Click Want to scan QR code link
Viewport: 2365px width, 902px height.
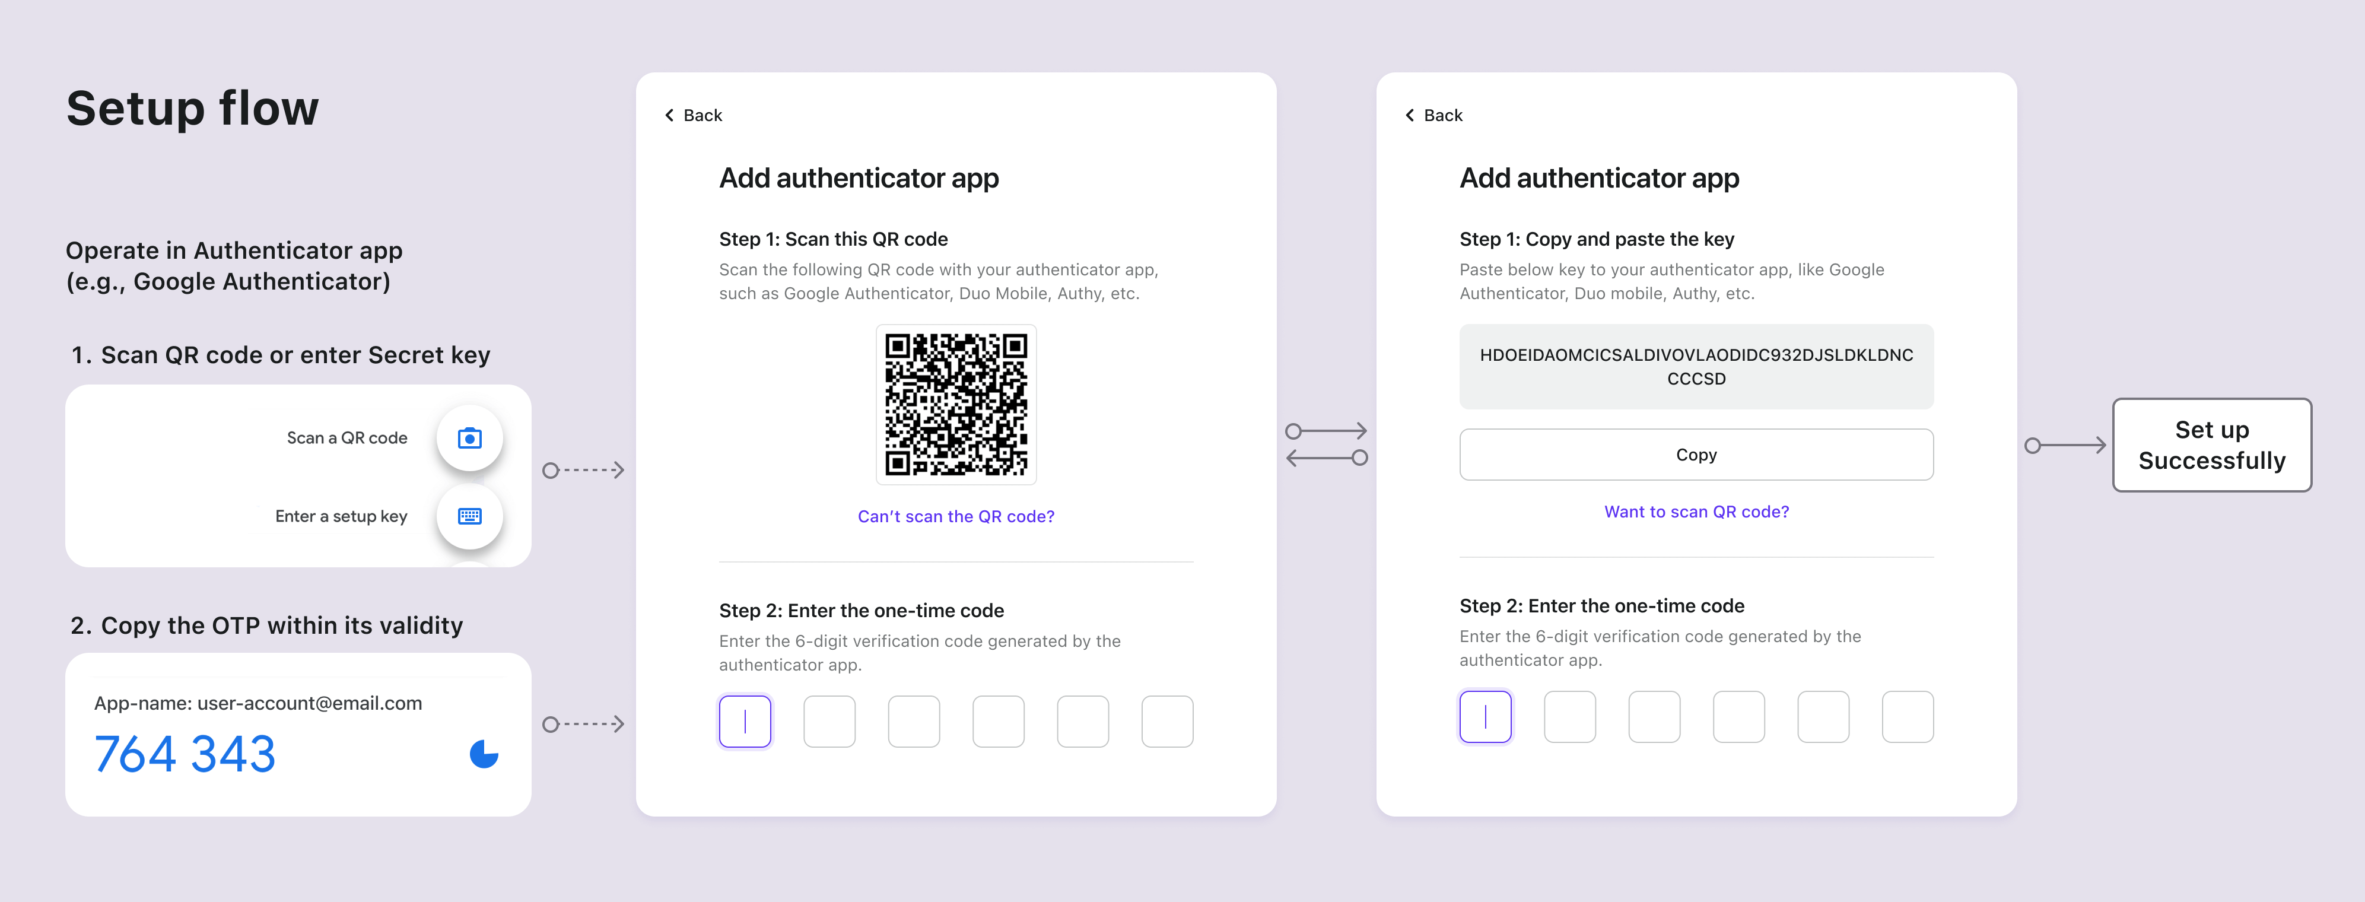(1695, 512)
